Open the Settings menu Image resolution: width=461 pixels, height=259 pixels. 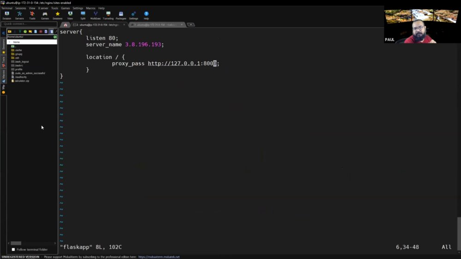(78, 8)
